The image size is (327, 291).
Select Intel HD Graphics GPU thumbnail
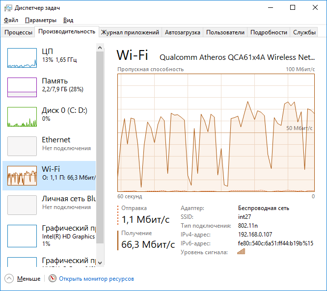coord(22,235)
